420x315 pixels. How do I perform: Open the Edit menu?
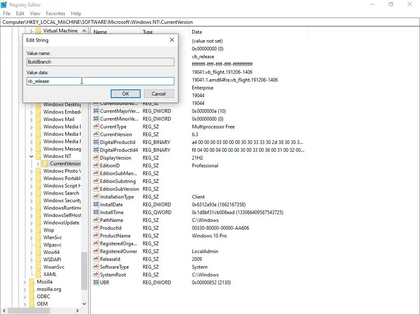click(x=20, y=14)
